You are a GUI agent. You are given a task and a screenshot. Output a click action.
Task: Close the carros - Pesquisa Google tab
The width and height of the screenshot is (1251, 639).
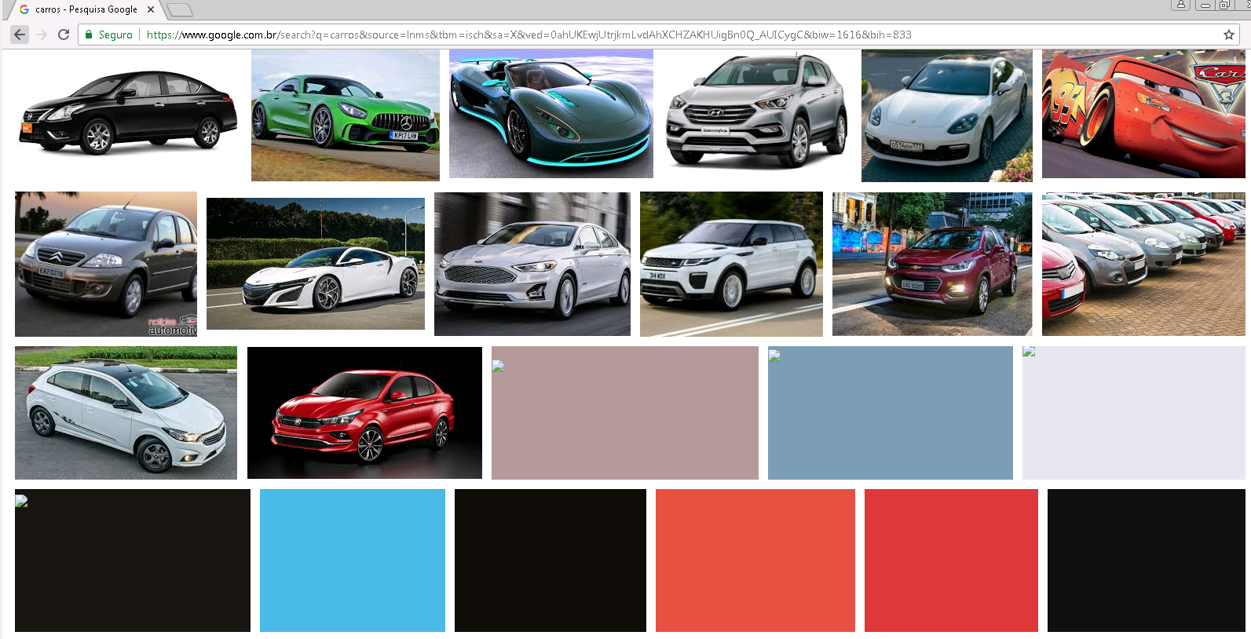[x=151, y=9]
